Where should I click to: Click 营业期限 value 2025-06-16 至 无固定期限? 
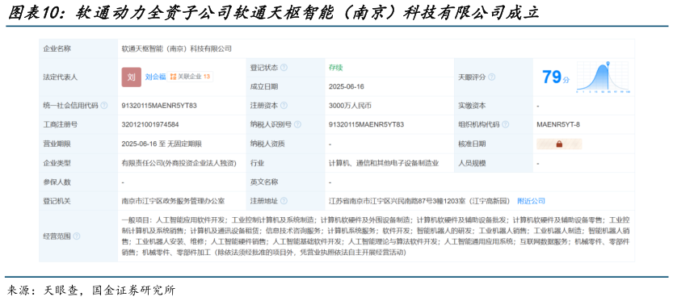162,144
